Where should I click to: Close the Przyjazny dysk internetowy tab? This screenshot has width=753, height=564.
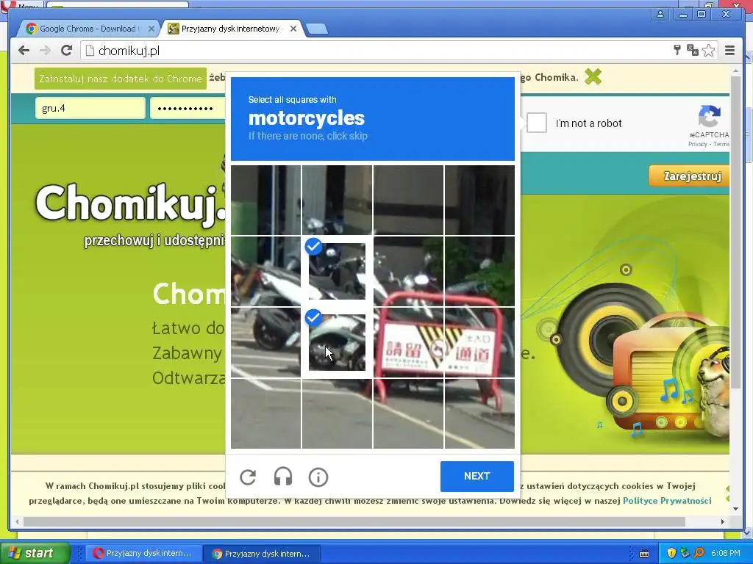click(293, 29)
